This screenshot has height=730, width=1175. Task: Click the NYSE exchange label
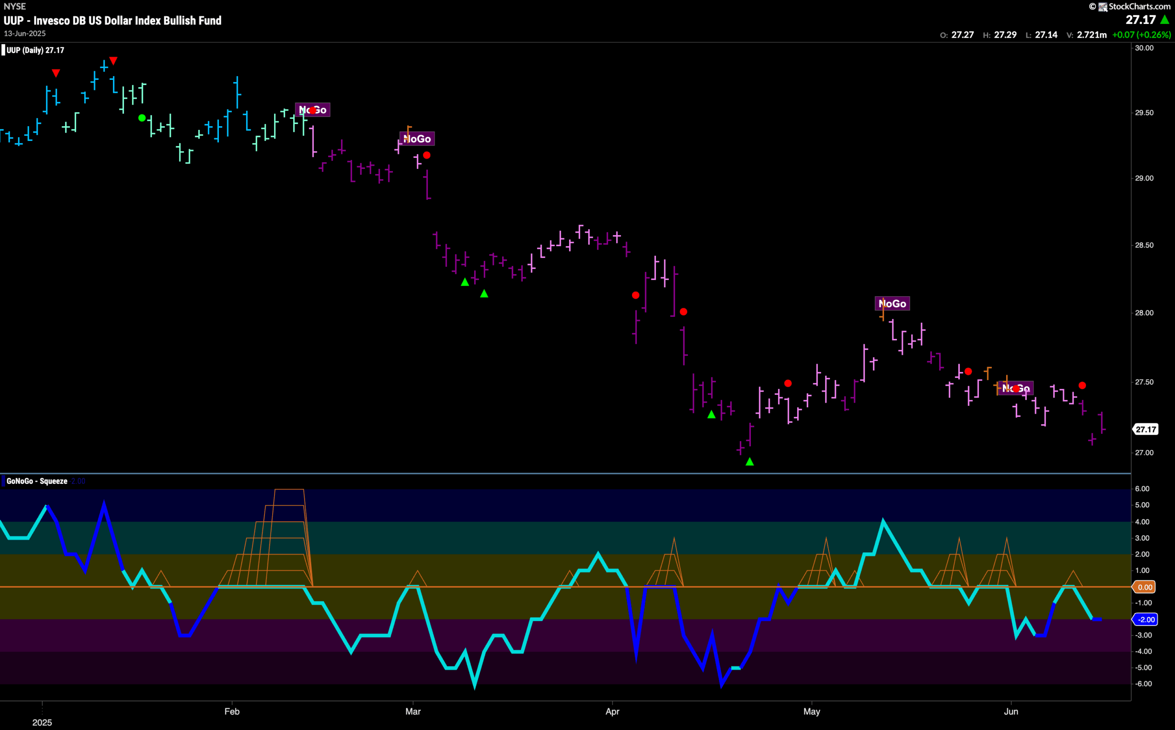(15, 6)
